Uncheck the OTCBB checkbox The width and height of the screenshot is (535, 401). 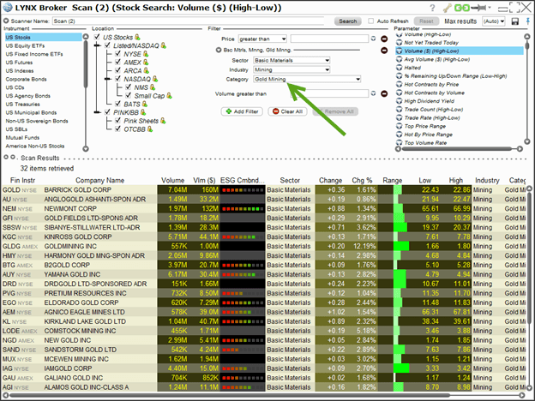pos(117,129)
